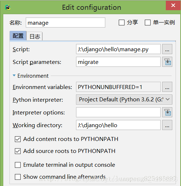Click the 名称 name field containing manage
This screenshot has width=181, height=186.
tap(66, 23)
